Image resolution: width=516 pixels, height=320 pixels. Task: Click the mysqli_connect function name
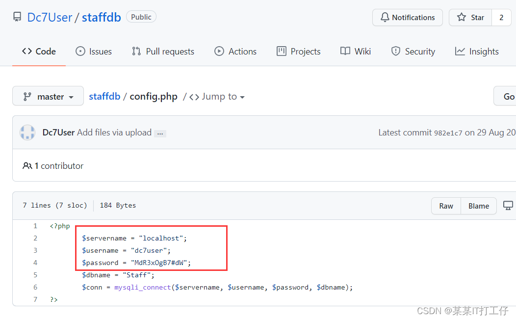point(143,288)
